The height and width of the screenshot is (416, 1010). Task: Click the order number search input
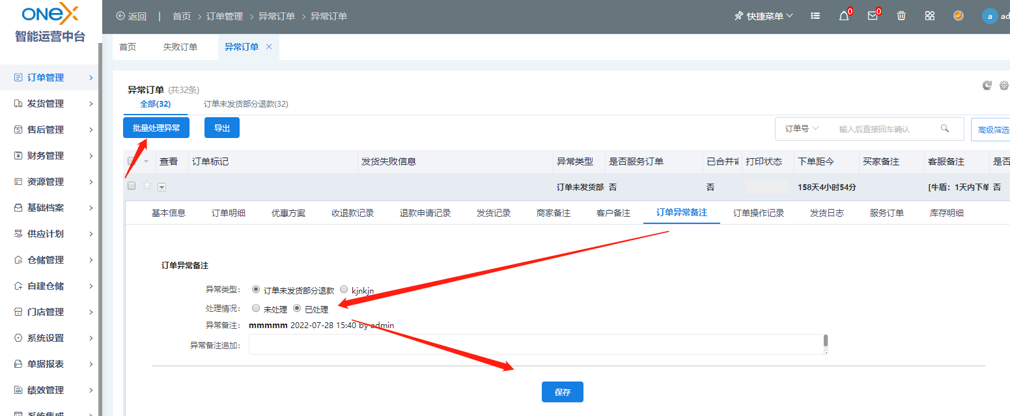click(886, 129)
